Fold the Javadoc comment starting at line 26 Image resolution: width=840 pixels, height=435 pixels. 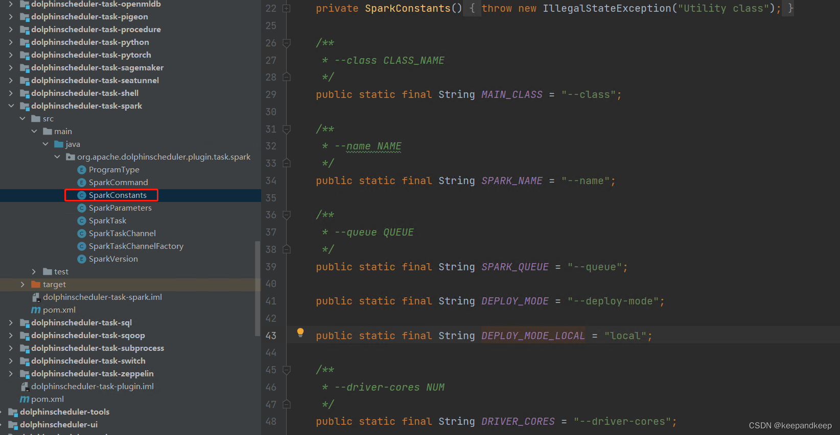click(x=287, y=43)
